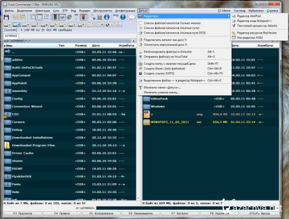Viewport: 289px width, 219px height.
Task: Select unlock files in Unlocker entry
Action: tap(184, 52)
